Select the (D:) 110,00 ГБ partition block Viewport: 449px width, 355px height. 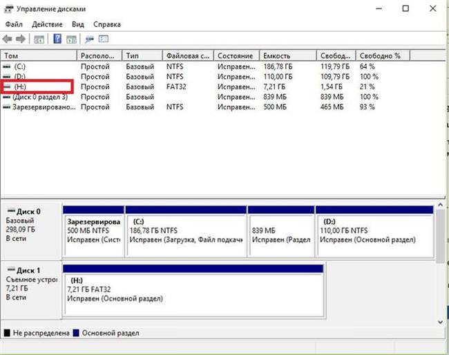click(x=374, y=231)
